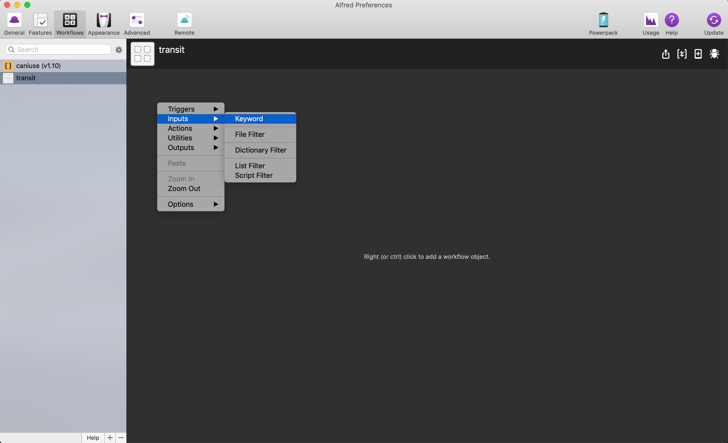Open workflow environment variables icon

click(x=681, y=54)
